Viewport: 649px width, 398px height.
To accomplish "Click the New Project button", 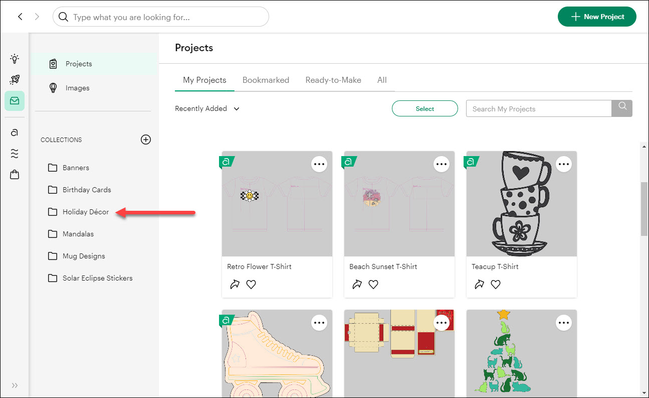I will [x=597, y=17].
